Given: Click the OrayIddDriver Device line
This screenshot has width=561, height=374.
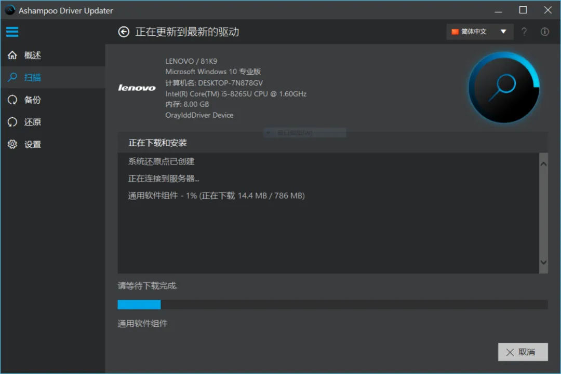Looking at the screenshot, I should tap(199, 115).
